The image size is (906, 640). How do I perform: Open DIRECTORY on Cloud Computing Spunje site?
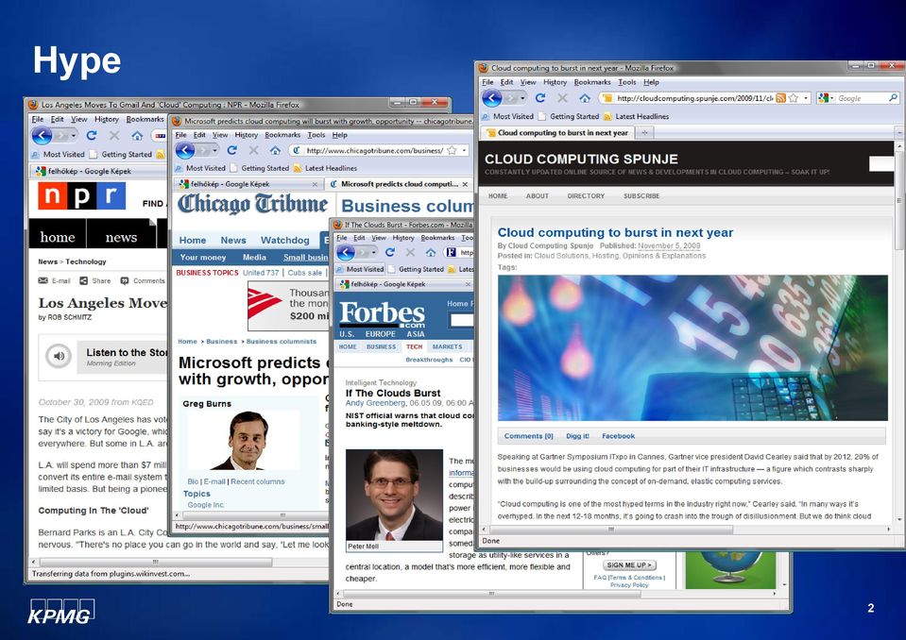(586, 196)
